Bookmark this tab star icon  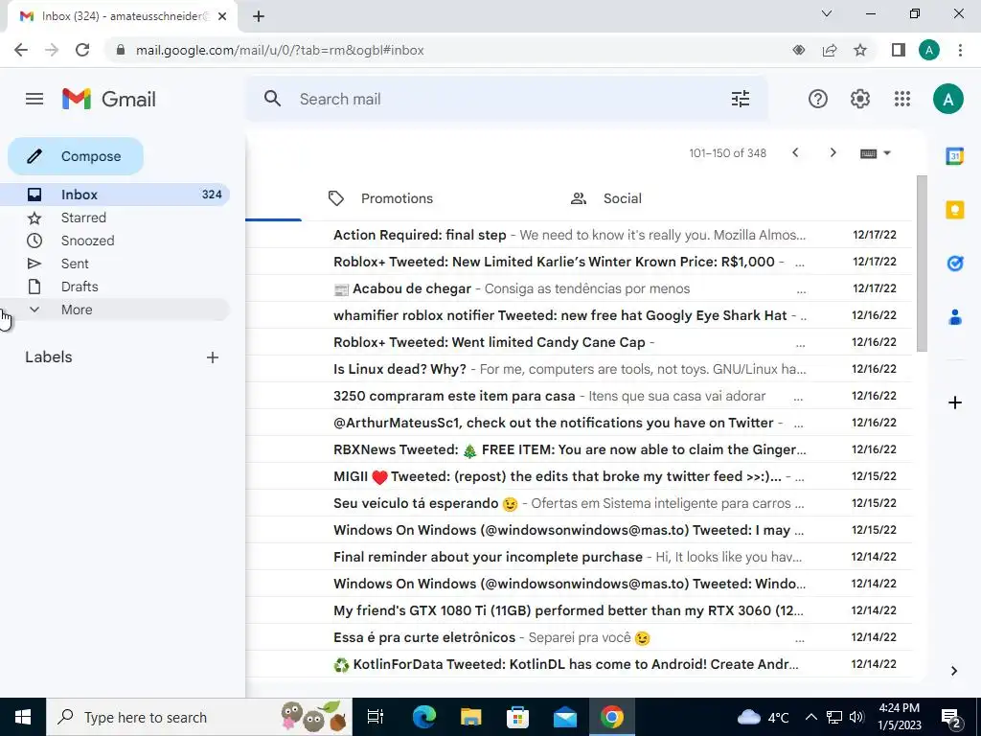click(x=860, y=50)
